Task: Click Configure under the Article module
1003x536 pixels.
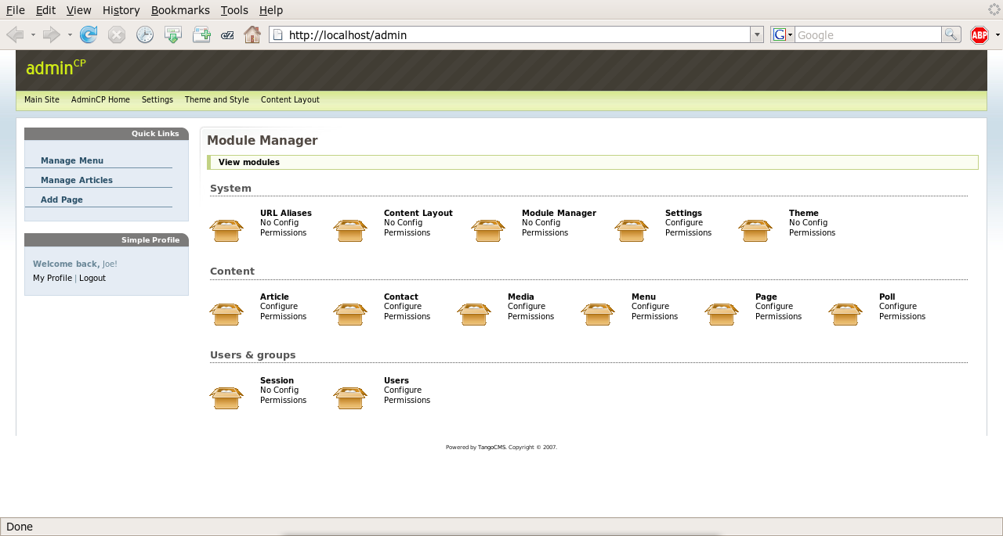Action: (279, 307)
